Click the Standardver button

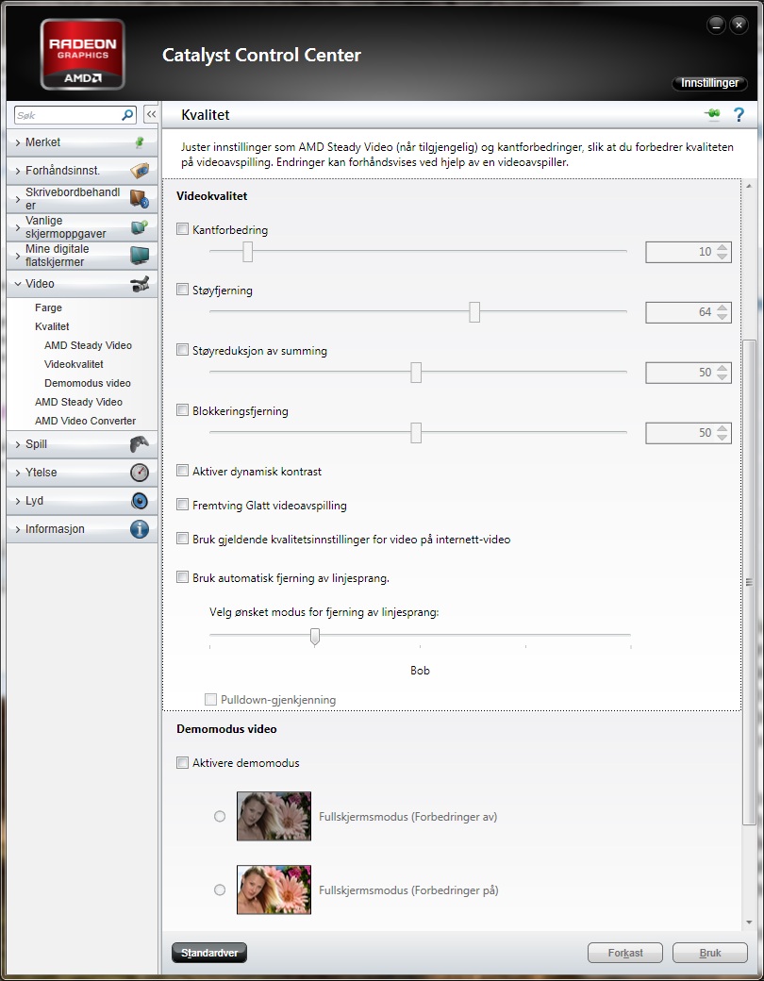tap(209, 953)
